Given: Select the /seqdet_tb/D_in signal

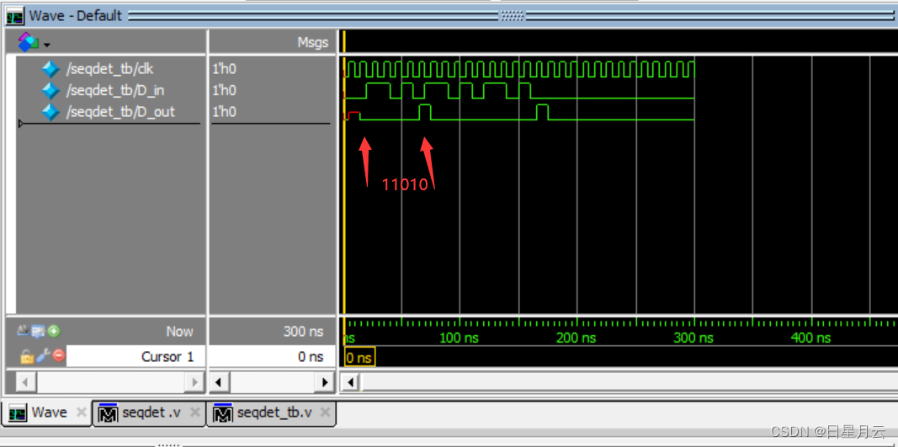Looking at the screenshot, I should [115, 91].
